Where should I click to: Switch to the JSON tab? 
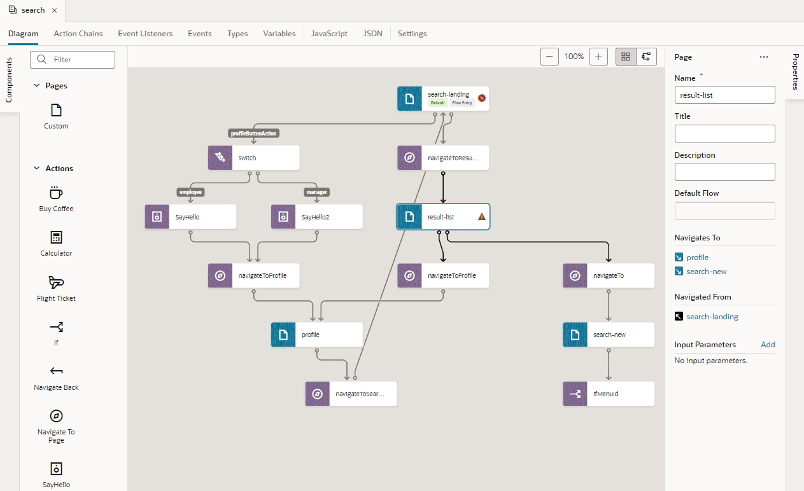tap(372, 33)
